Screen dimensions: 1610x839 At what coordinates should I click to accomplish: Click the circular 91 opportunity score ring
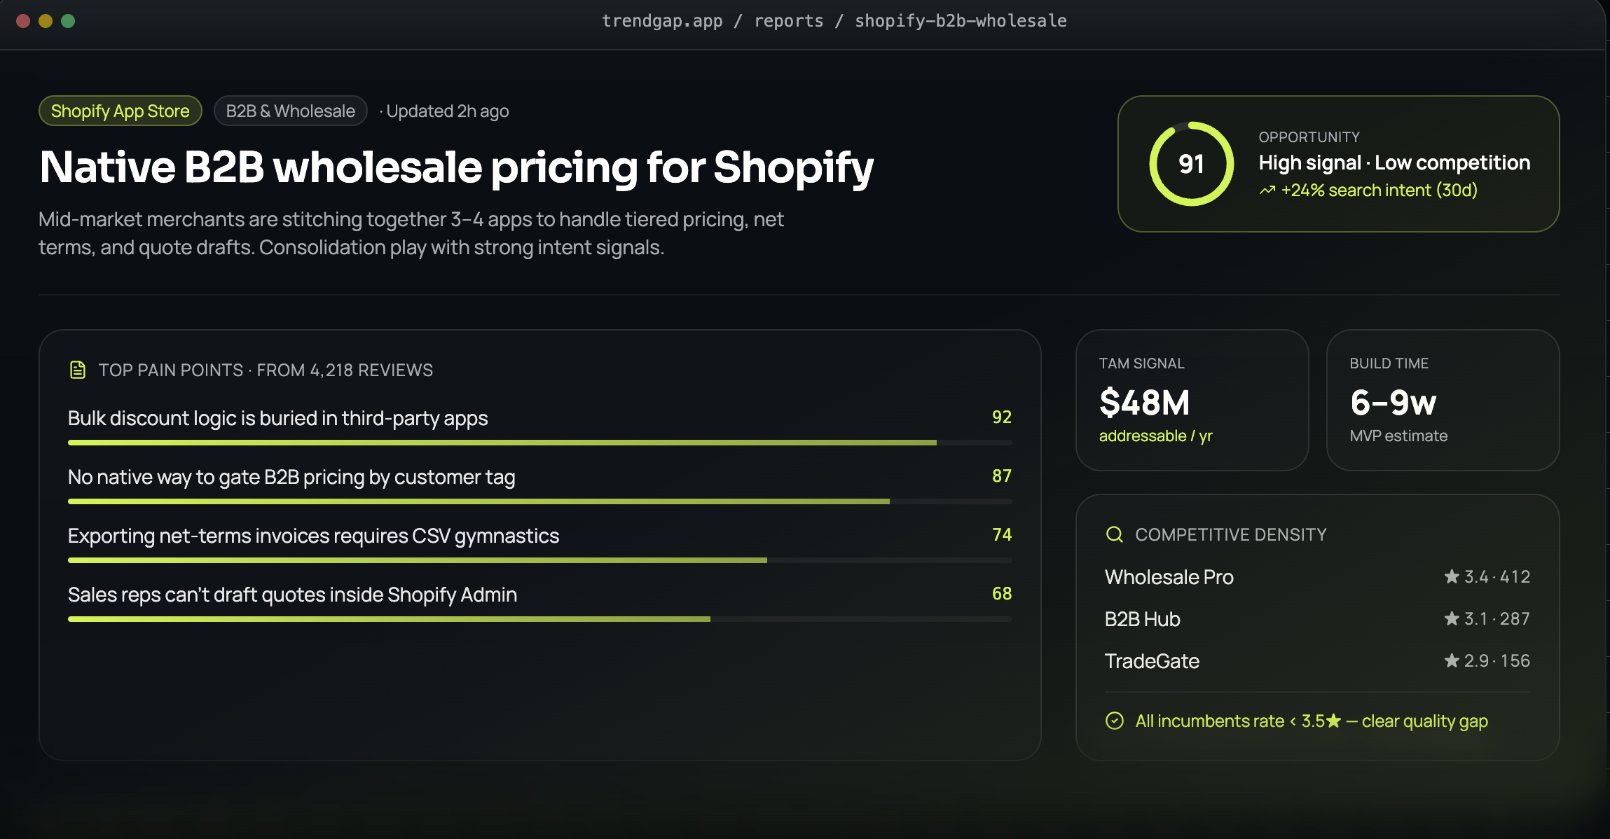(1191, 164)
